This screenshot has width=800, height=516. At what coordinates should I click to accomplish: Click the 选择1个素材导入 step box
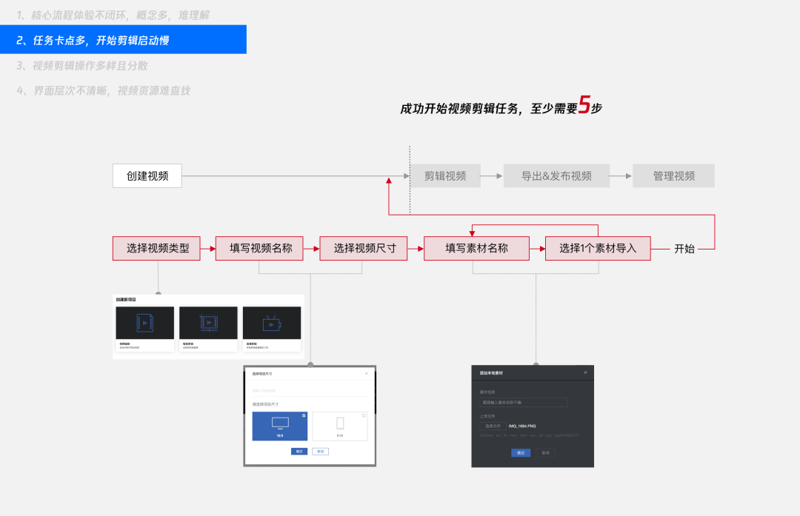[598, 248]
